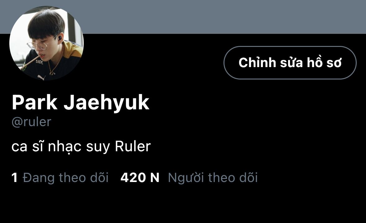Click the following count number "1"

tap(15, 178)
